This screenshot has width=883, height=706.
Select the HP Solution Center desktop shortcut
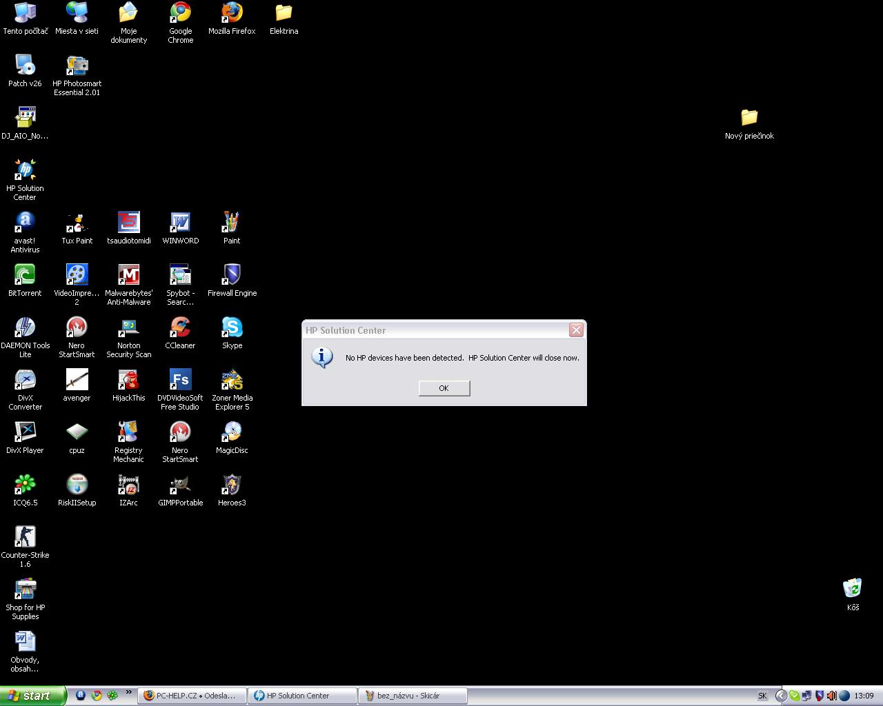[x=25, y=180]
